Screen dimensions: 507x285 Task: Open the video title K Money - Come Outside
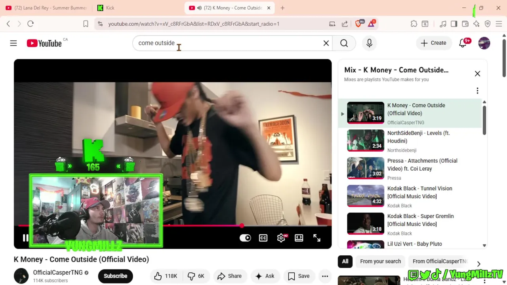coord(81,259)
